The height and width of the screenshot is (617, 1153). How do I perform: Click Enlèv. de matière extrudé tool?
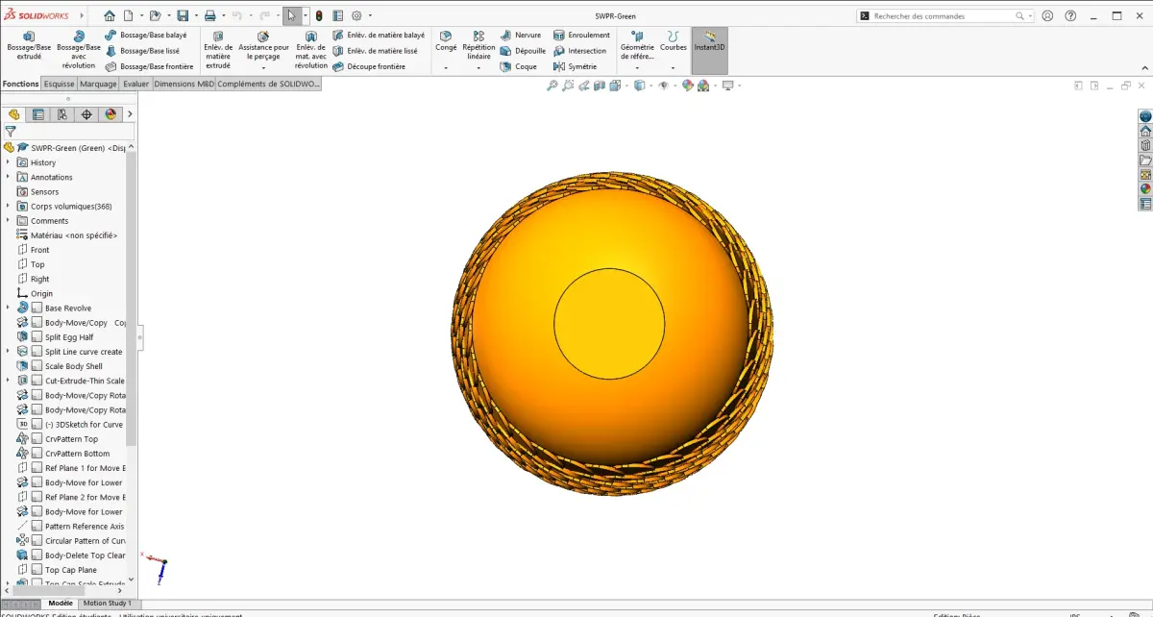pos(218,50)
